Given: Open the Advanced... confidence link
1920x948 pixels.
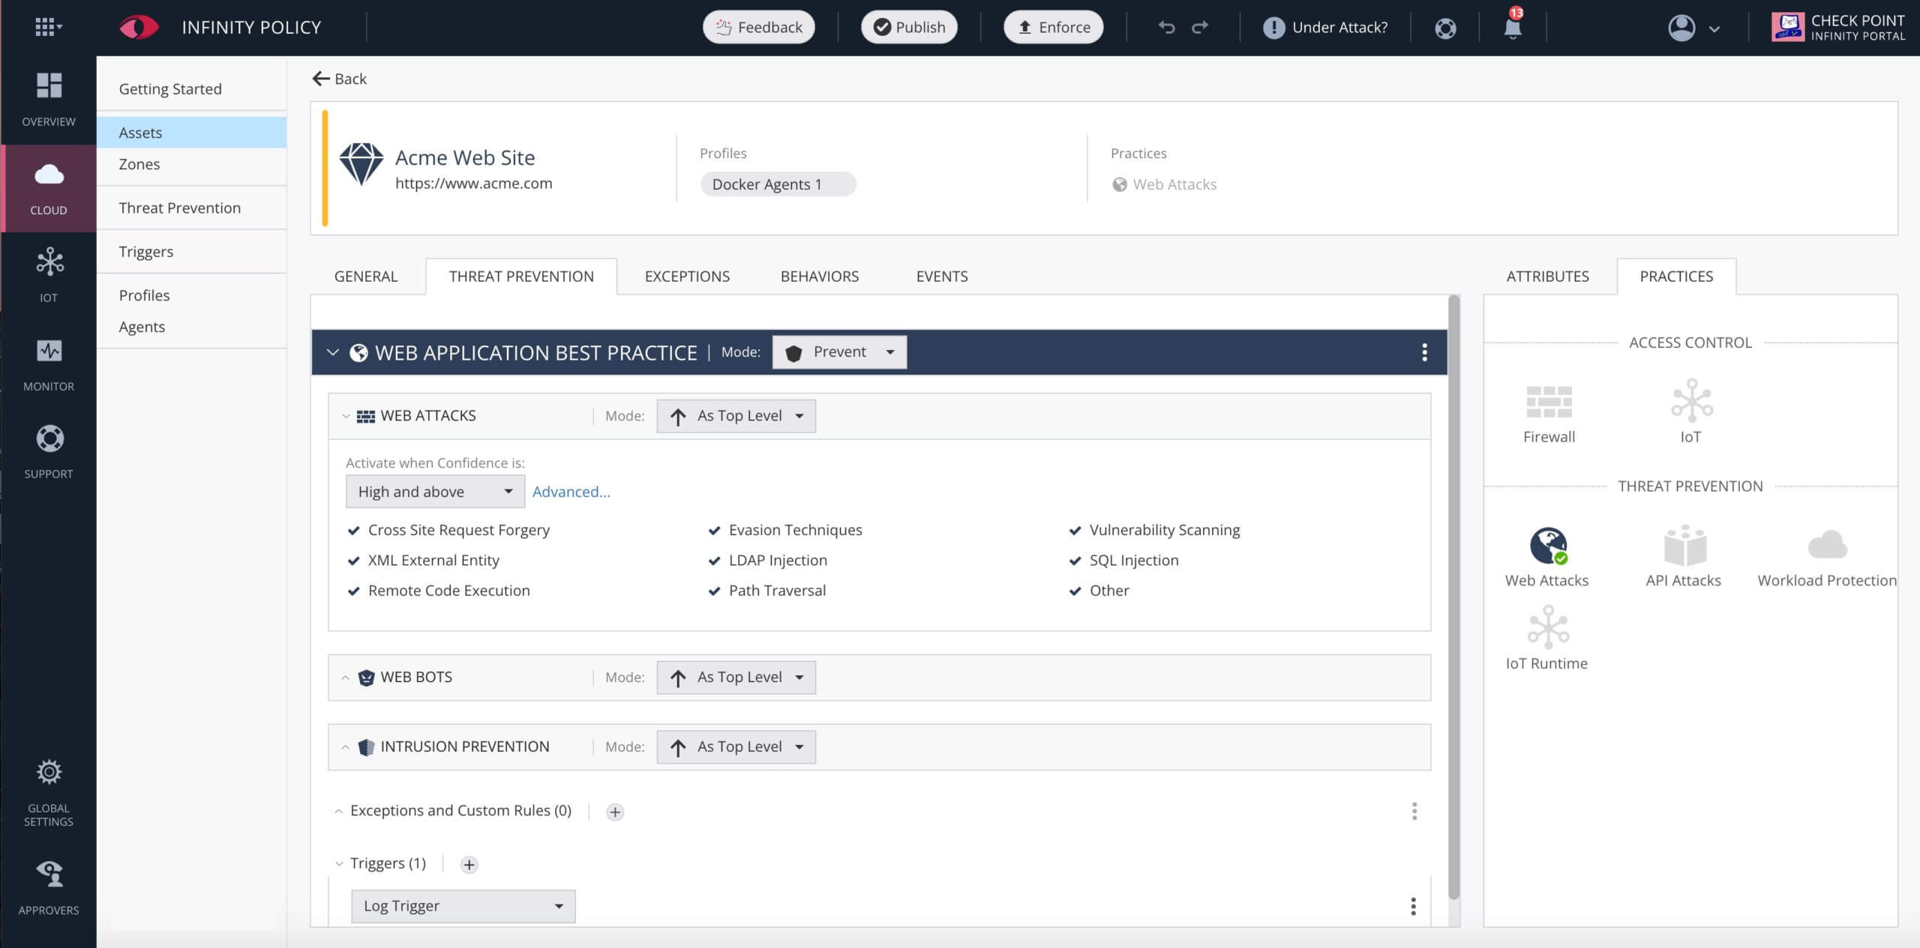Looking at the screenshot, I should click(x=571, y=492).
